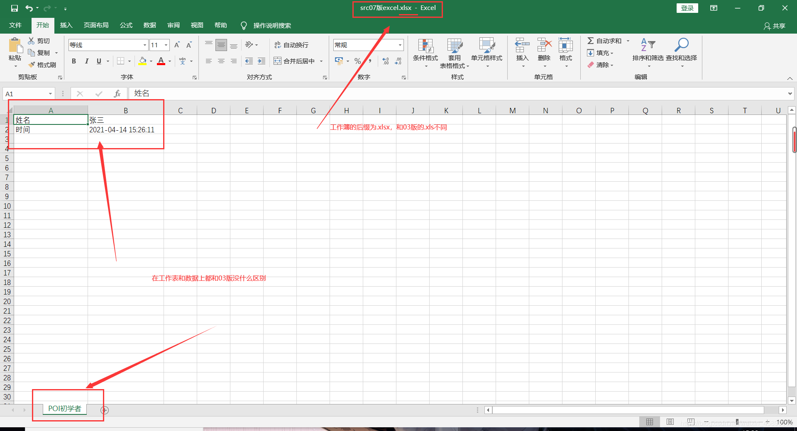The image size is (797, 431).
Task: Toggle Wrap Text (自动换行)
Action: 291,45
